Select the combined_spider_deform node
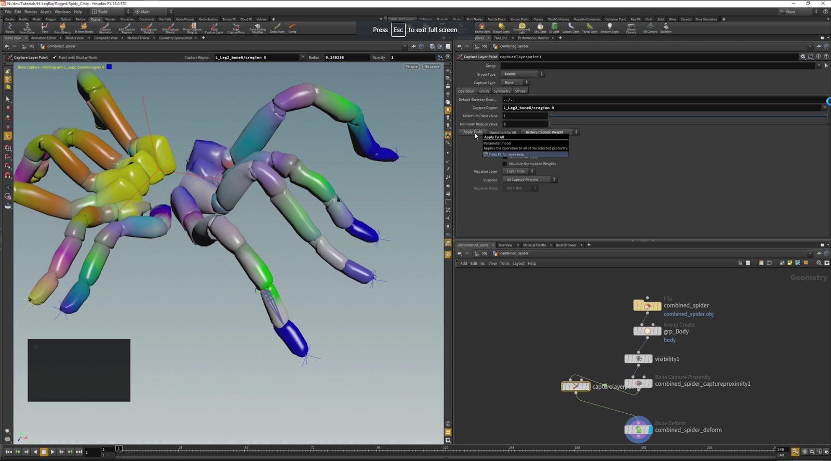The height and width of the screenshot is (461, 831). click(x=638, y=429)
